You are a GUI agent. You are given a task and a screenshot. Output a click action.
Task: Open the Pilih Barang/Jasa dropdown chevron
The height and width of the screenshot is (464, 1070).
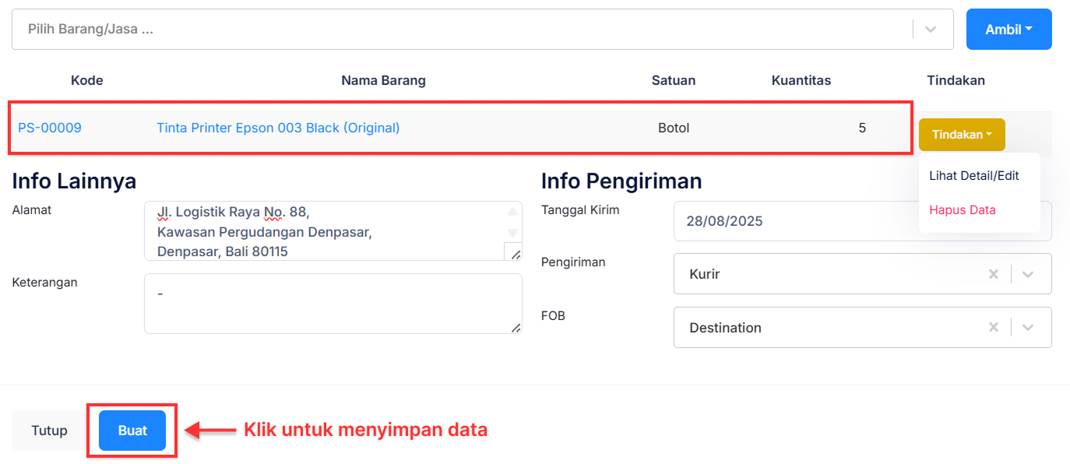pos(931,29)
